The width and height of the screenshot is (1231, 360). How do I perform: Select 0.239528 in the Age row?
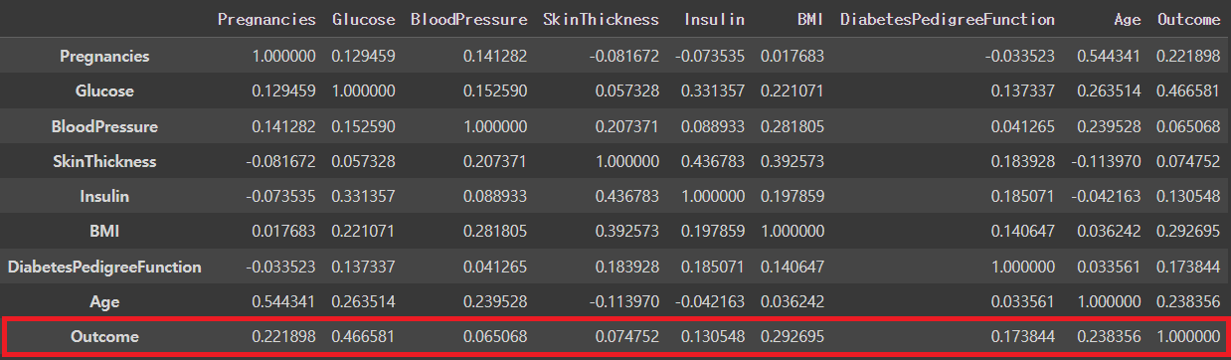point(495,302)
